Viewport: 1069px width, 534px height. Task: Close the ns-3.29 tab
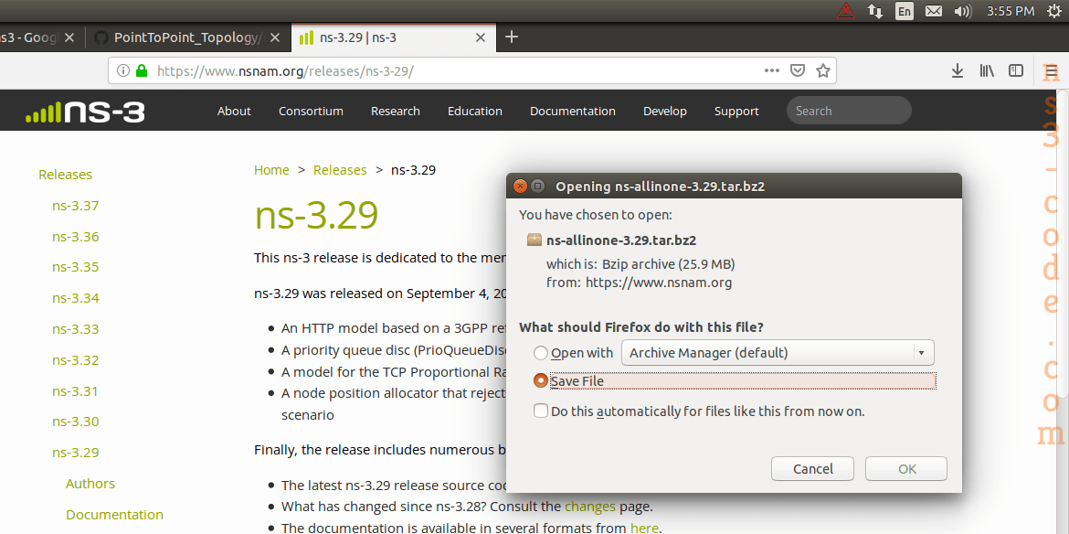[x=481, y=37]
